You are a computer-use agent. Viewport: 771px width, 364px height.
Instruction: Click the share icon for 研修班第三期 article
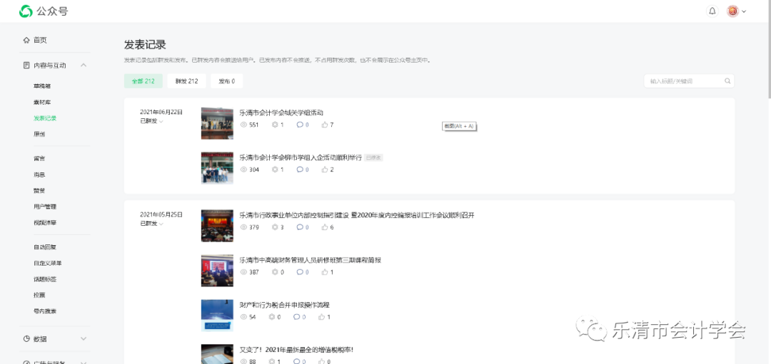tap(275, 272)
